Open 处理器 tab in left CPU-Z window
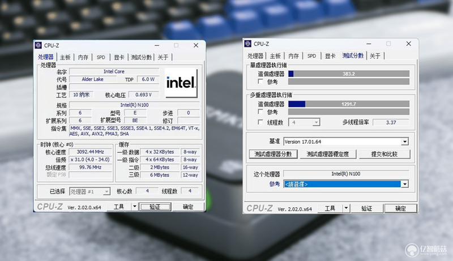Image resolution: width=453 pixels, height=261 pixels. pos(46,57)
